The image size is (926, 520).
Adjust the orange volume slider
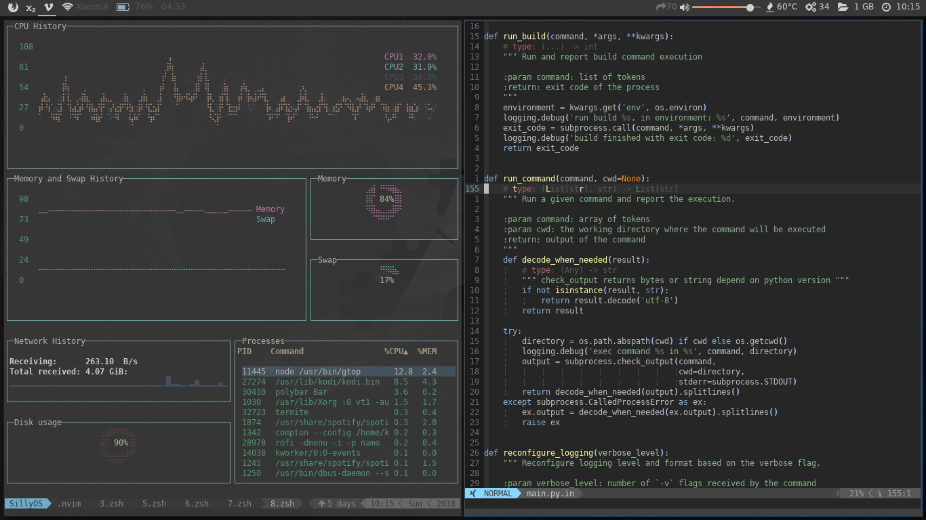coord(725,7)
